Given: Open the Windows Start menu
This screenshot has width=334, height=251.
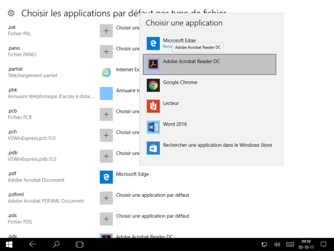Looking at the screenshot, I should tap(9, 245).
